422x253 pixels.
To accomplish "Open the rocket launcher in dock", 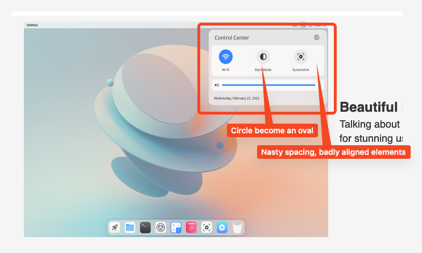I will 114,227.
